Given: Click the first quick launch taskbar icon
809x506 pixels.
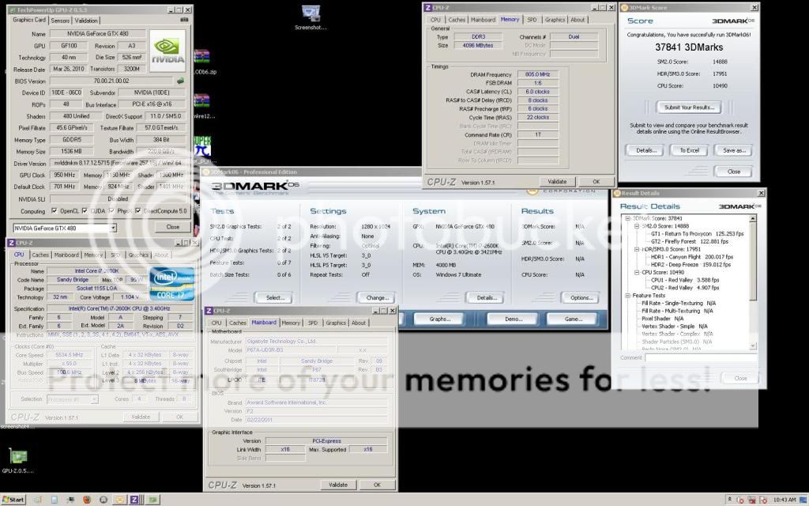Looking at the screenshot, I should pos(38,500).
